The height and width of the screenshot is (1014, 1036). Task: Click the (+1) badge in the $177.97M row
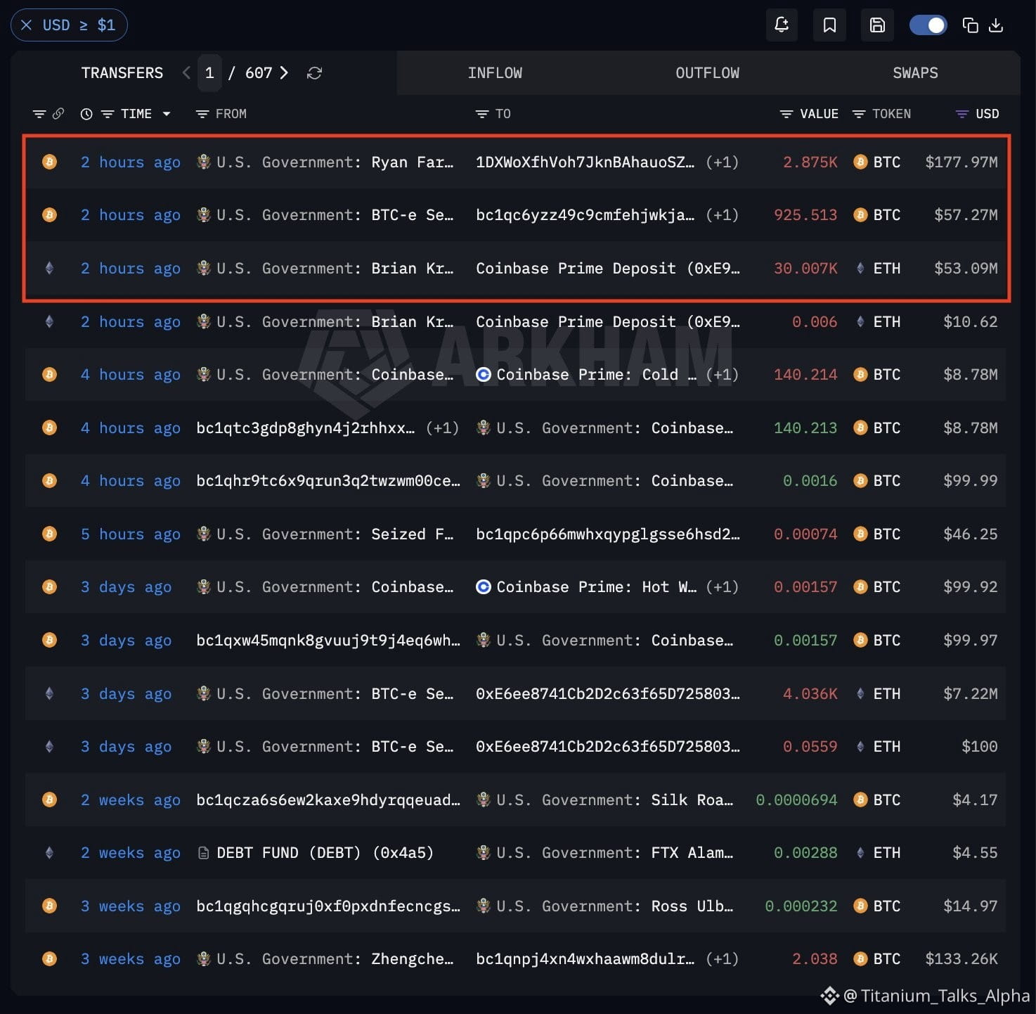[723, 162]
